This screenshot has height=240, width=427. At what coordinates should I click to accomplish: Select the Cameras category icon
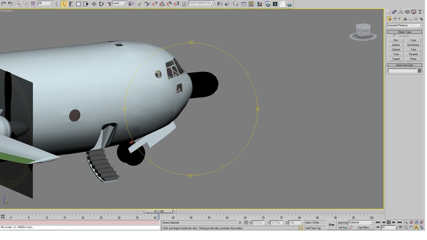(x=406, y=19)
